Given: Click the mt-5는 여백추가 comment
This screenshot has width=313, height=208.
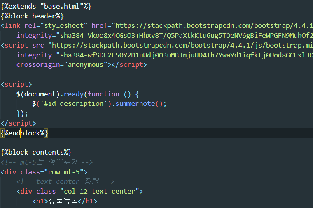Looking at the screenshot, I should point(47,162).
